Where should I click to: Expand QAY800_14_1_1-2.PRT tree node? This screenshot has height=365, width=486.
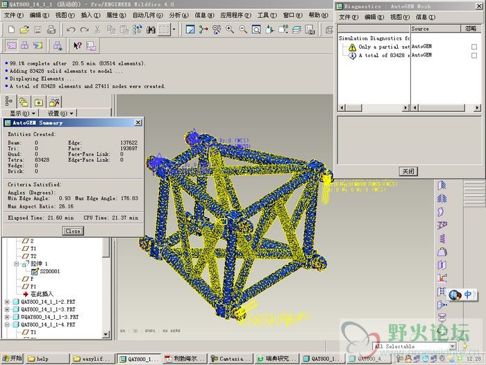(x=7, y=302)
